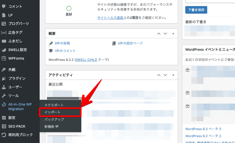This screenshot has height=143, width=235.
Task: Collapse the アクティビティ panel with triangle toggle
Action: pyautogui.click(x=173, y=75)
